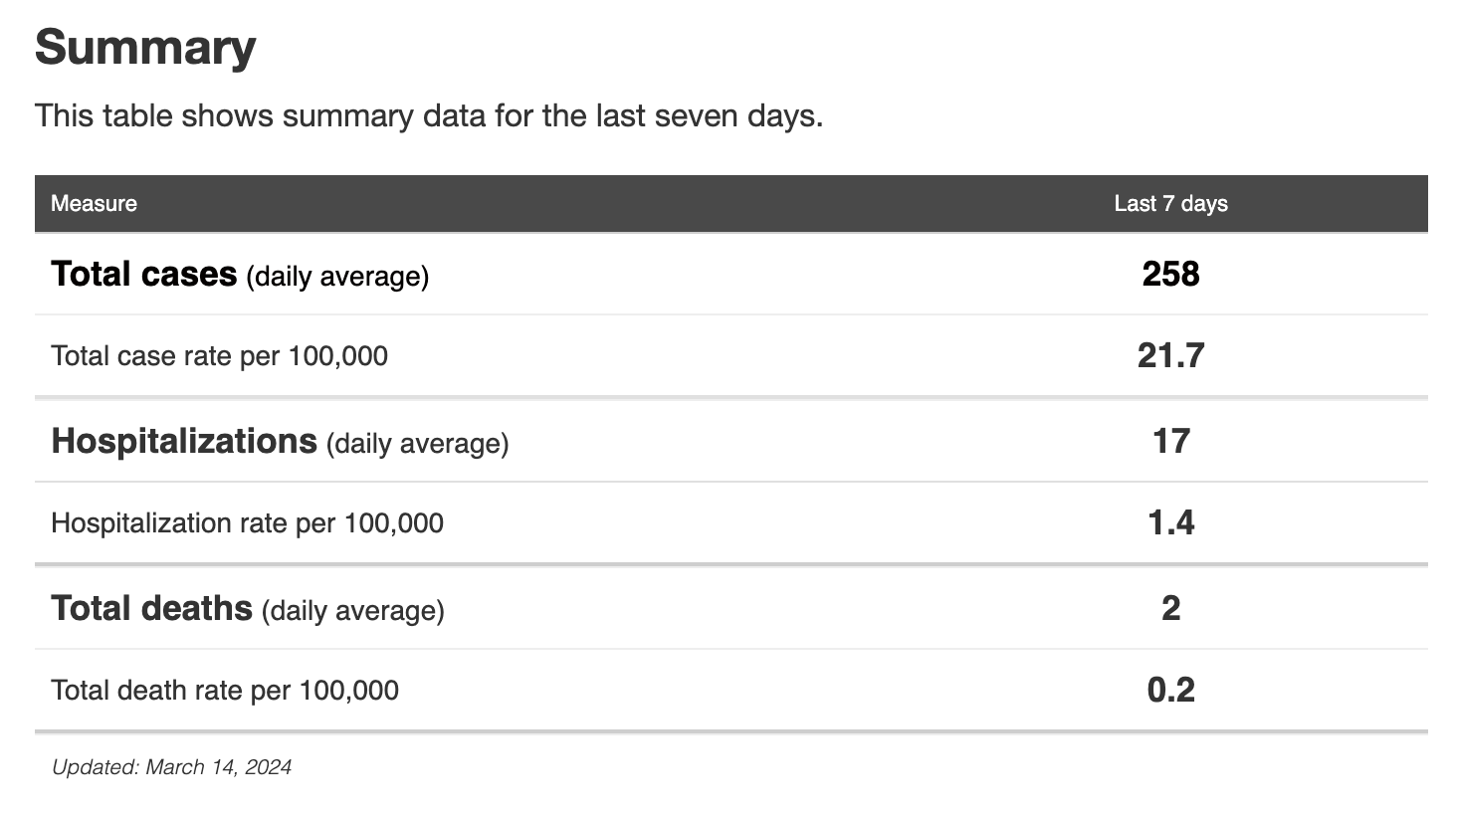The width and height of the screenshot is (1457, 818).
Task: Click the 258 total cases value
Action: pos(1170,275)
